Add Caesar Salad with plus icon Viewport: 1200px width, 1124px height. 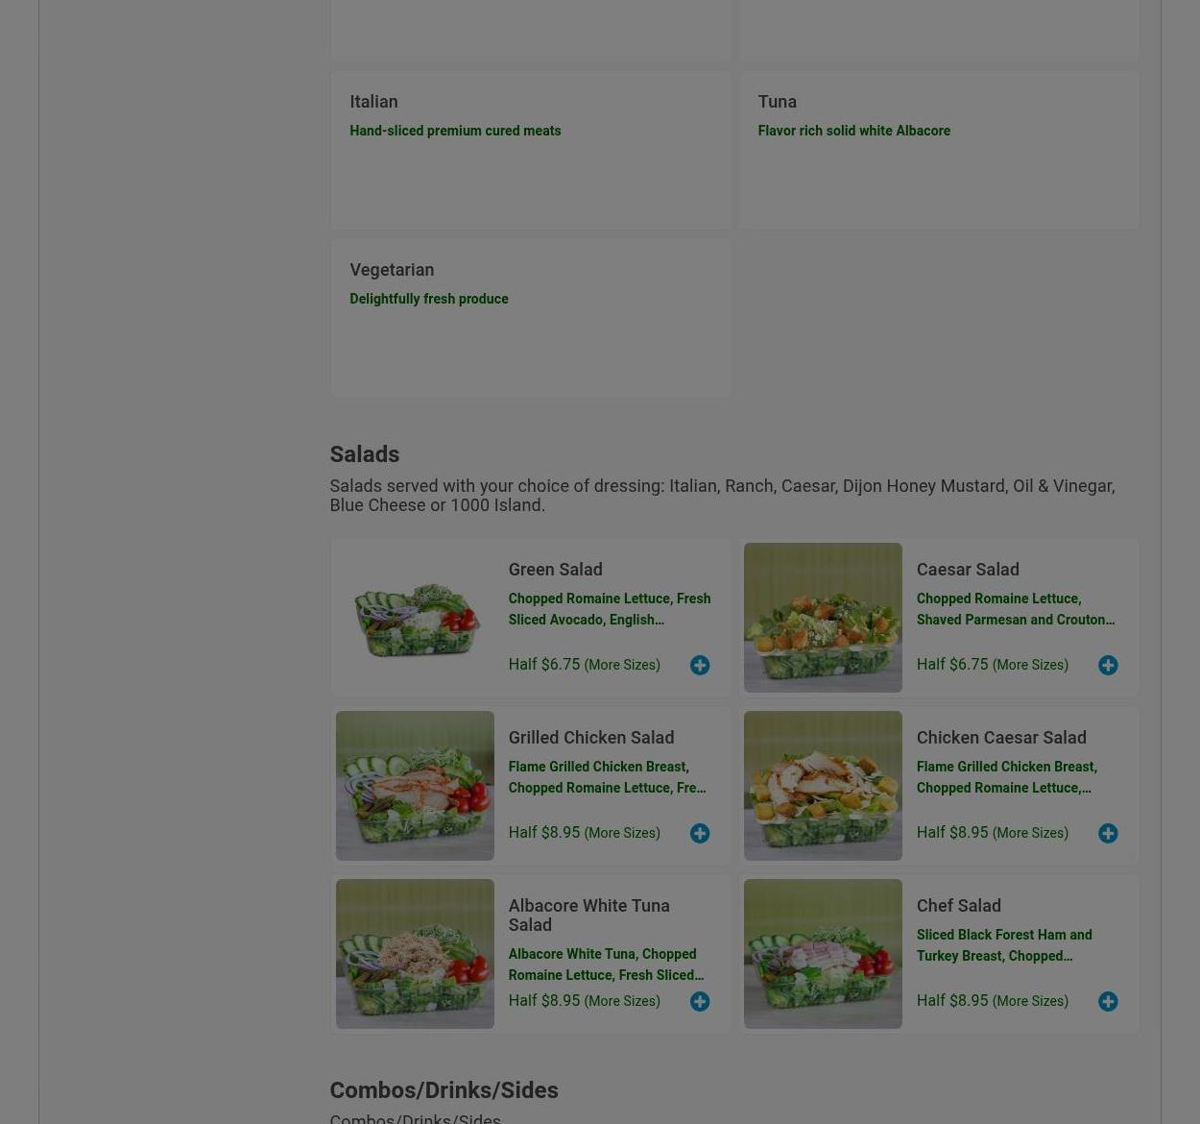click(x=1108, y=665)
